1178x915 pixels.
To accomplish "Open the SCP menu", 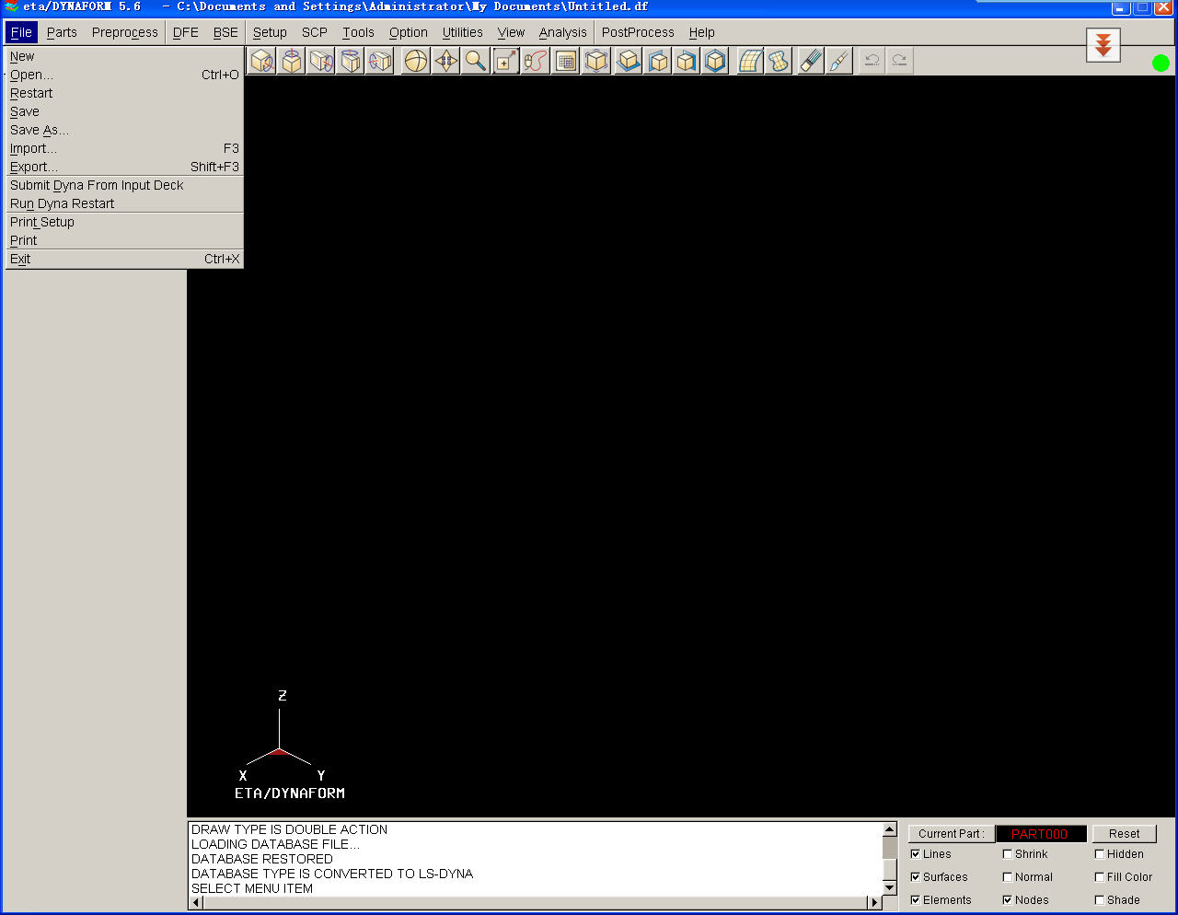I will tap(315, 32).
